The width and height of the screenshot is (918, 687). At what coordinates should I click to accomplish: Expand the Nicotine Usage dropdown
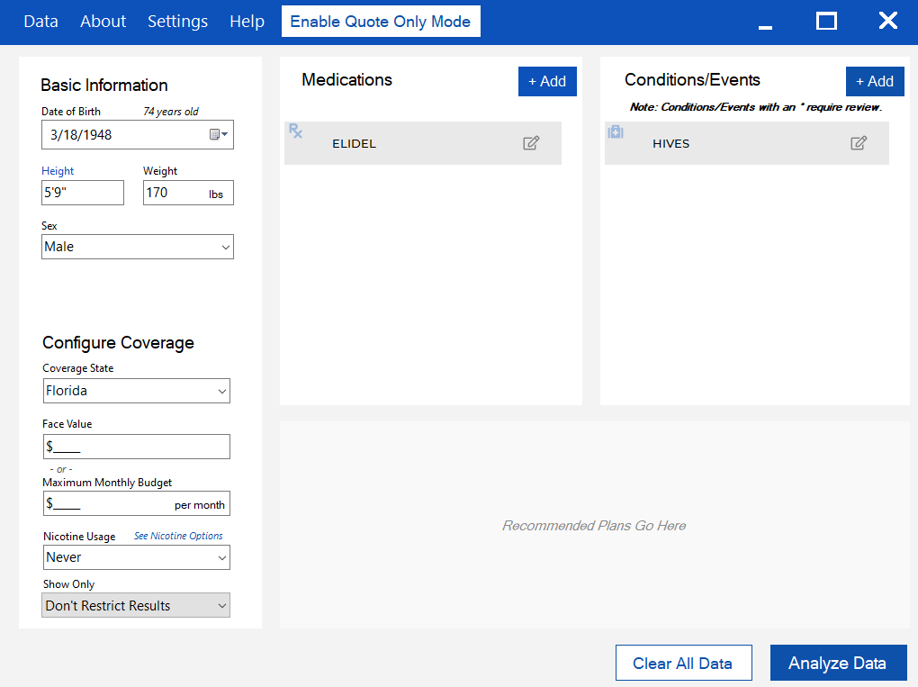tap(136, 557)
